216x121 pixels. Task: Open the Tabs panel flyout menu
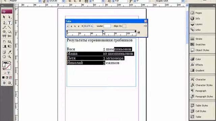[x=145, y=26]
